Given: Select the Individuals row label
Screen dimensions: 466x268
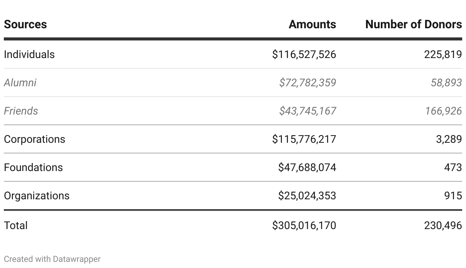Looking at the screenshot, I should (x=29, y=54).
